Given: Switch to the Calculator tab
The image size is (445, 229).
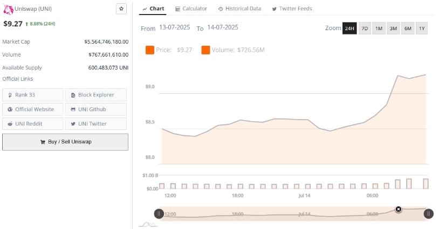Looking at the screenshot, I should pyautogui.click(x=191, y=9).
